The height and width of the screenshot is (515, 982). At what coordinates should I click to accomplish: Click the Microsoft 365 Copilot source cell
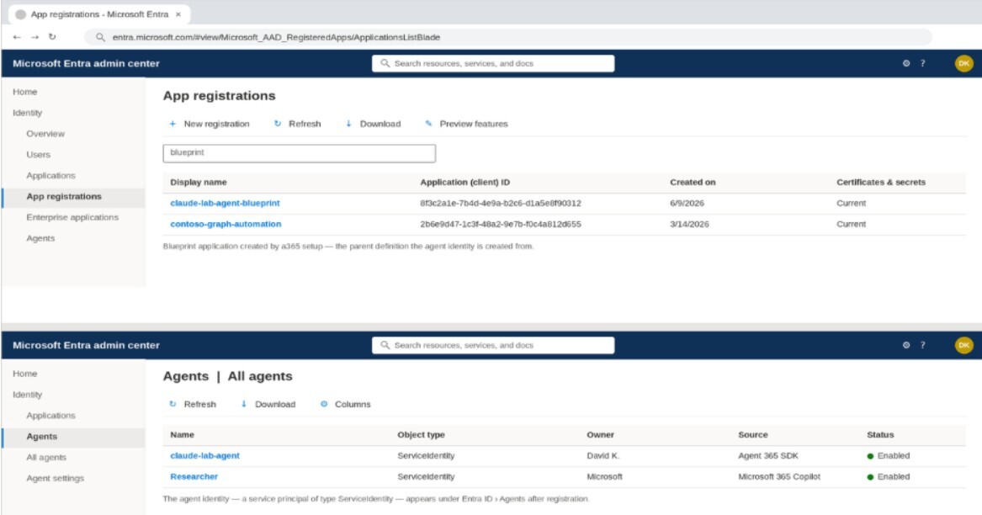pyautogui.click(x=779, y=476)
